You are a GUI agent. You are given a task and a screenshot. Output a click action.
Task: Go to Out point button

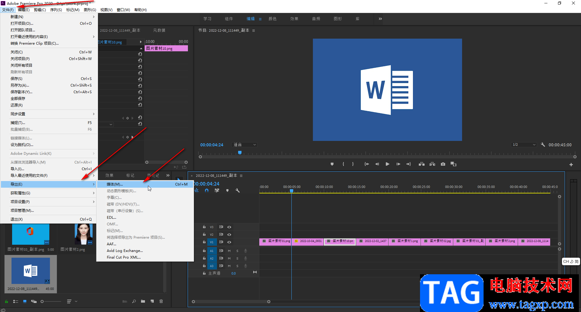pos(409,164)
